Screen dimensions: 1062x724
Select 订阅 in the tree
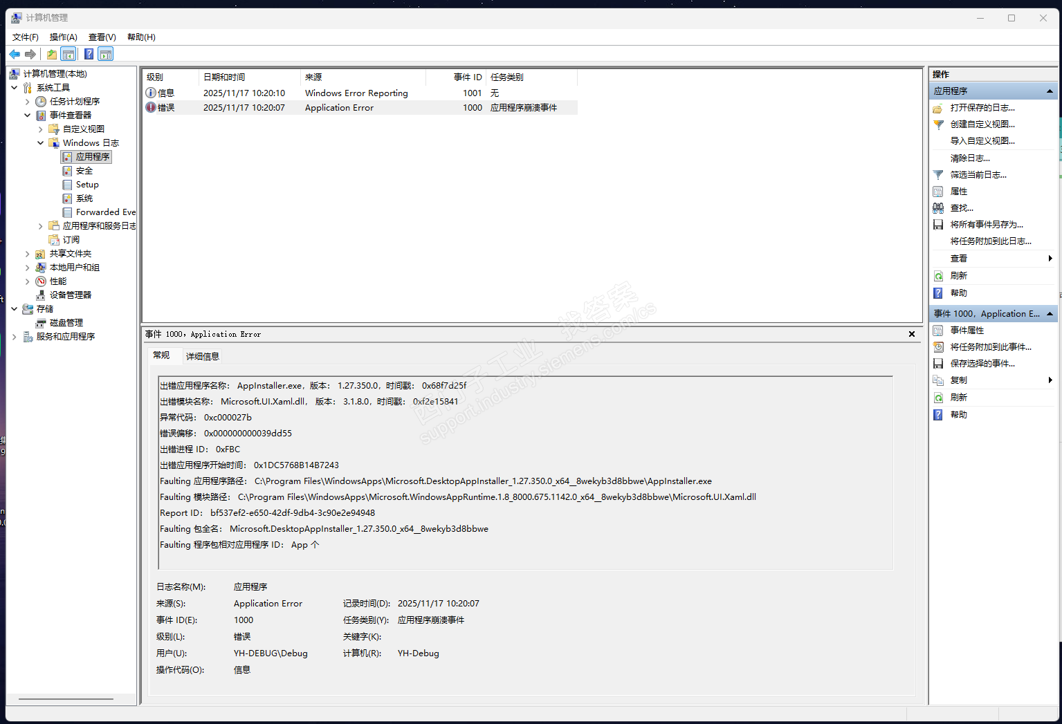[x=71, y=240]
